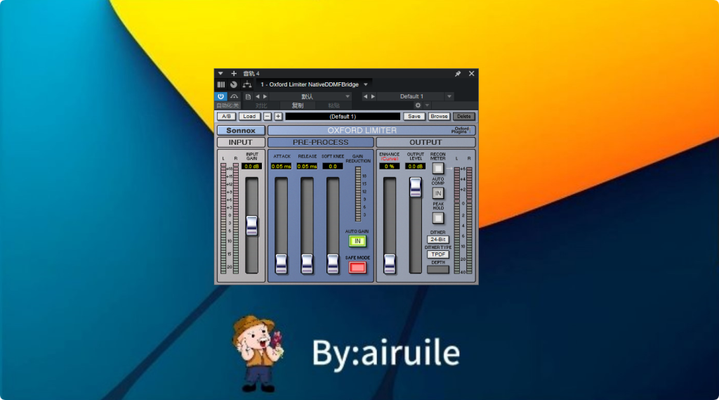Toggle the A/B comparison button
Screen dimensions: 719x400
click(227, 117)
